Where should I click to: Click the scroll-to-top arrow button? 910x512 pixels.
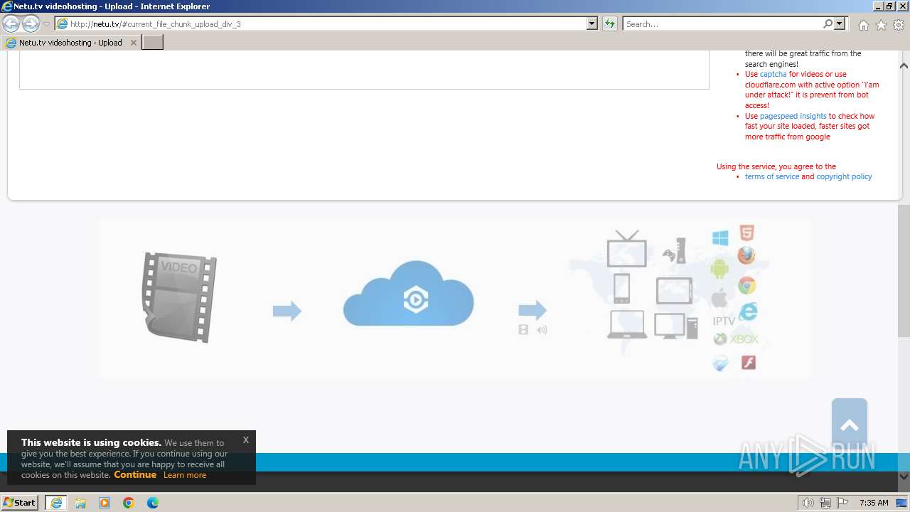coord(850,426)
